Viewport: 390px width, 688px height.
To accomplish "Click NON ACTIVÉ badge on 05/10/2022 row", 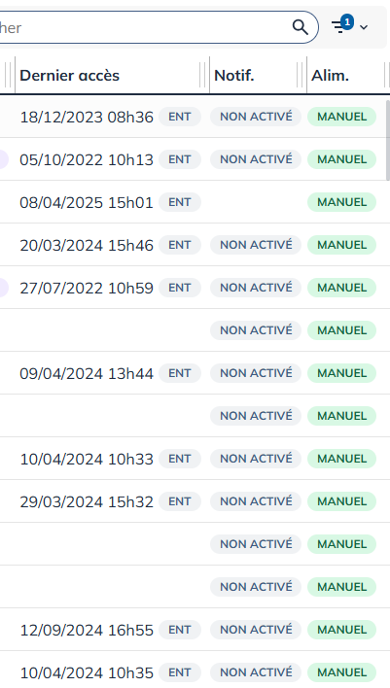I will click(x=256, y=159).
